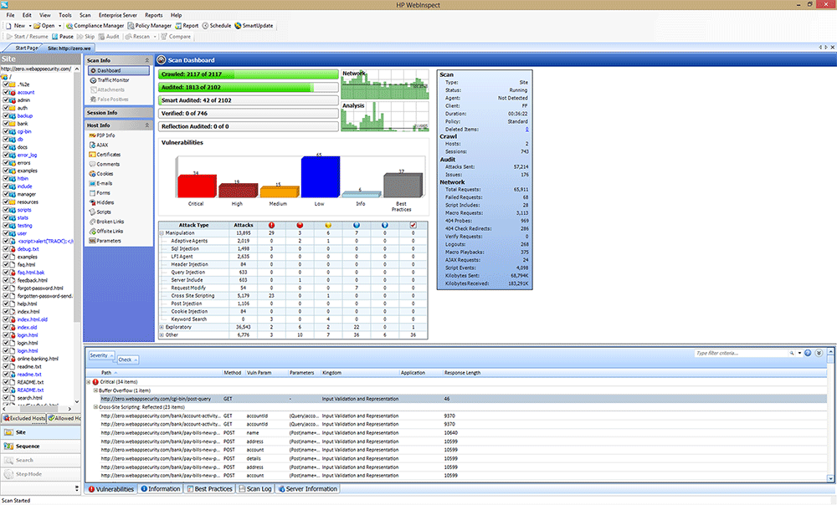Screen dimensions: 837x505
Task: Switch to the Best Practices tab
Action: pos(210,489)
